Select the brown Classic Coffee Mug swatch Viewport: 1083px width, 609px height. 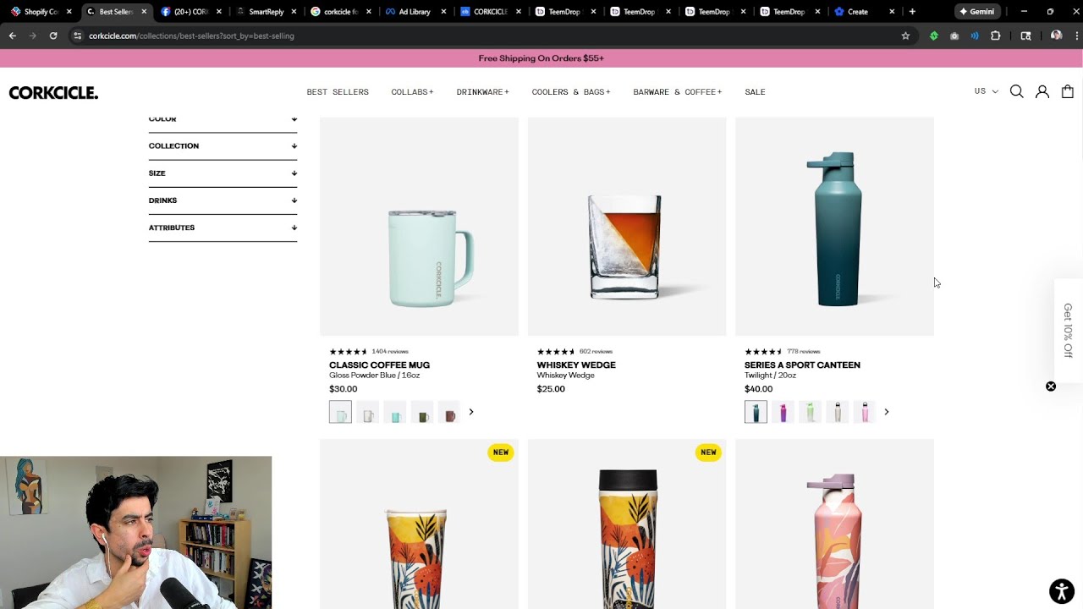point(449,412)
